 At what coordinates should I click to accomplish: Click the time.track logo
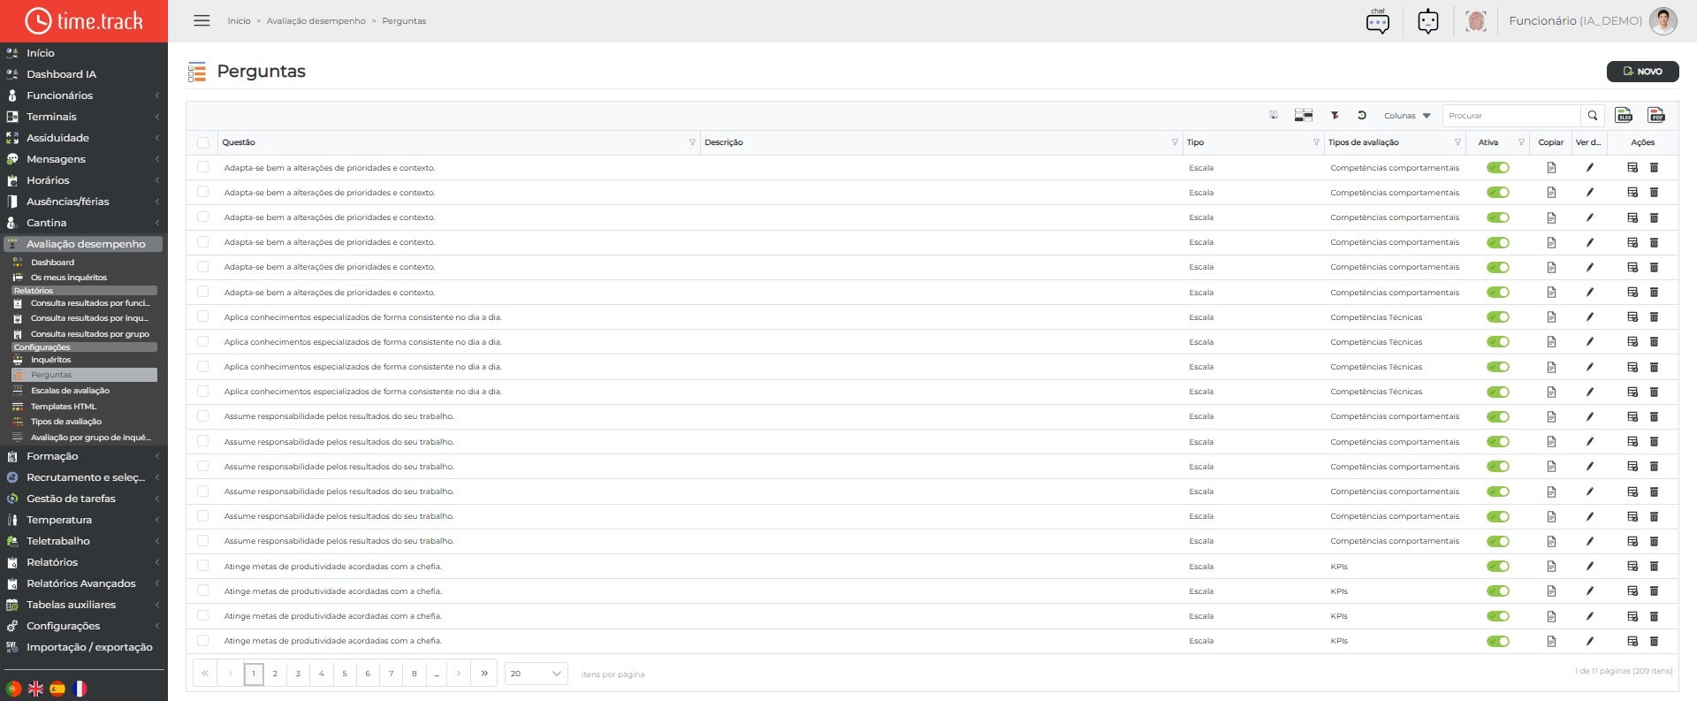(84, 21)
